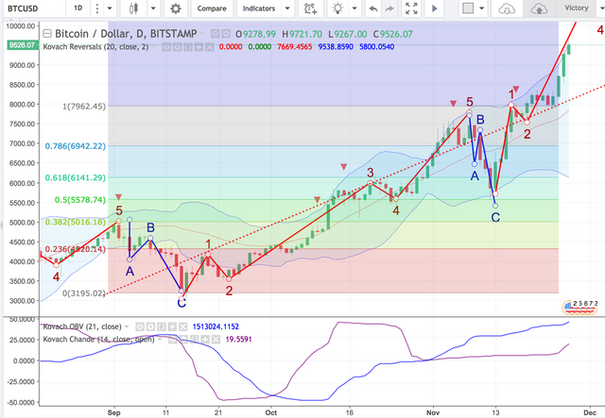Expand the dropdown arrow after BITSTAMP title
This screenshot has height=418, width=605.
click(202, 34)
